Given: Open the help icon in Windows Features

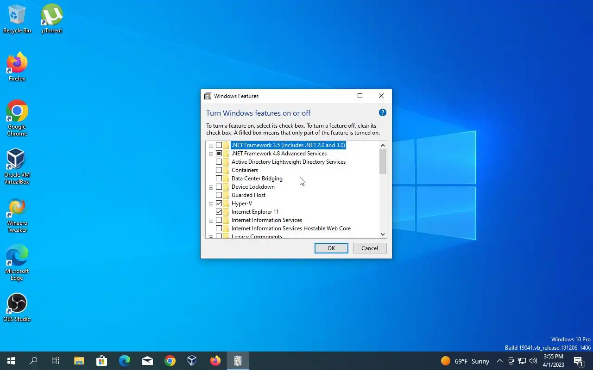Looking at the screenshot, I should tap(383, 112).
